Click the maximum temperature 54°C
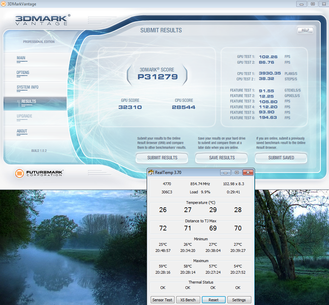 coord(238,266)
